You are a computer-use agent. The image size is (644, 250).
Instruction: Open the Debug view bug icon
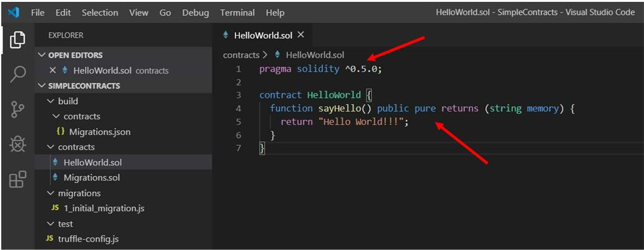click(x=17, y=145)
